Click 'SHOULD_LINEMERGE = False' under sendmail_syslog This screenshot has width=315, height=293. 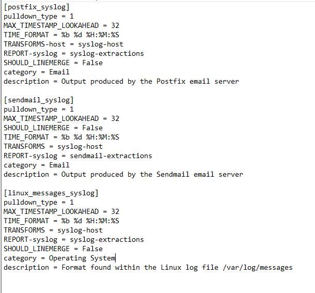[53, 128]
